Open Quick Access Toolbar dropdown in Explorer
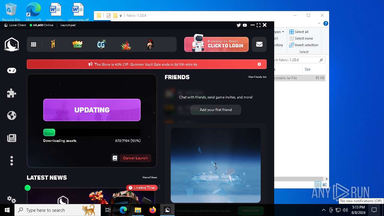This screenshot has height=216, width=384. point(121,16)
